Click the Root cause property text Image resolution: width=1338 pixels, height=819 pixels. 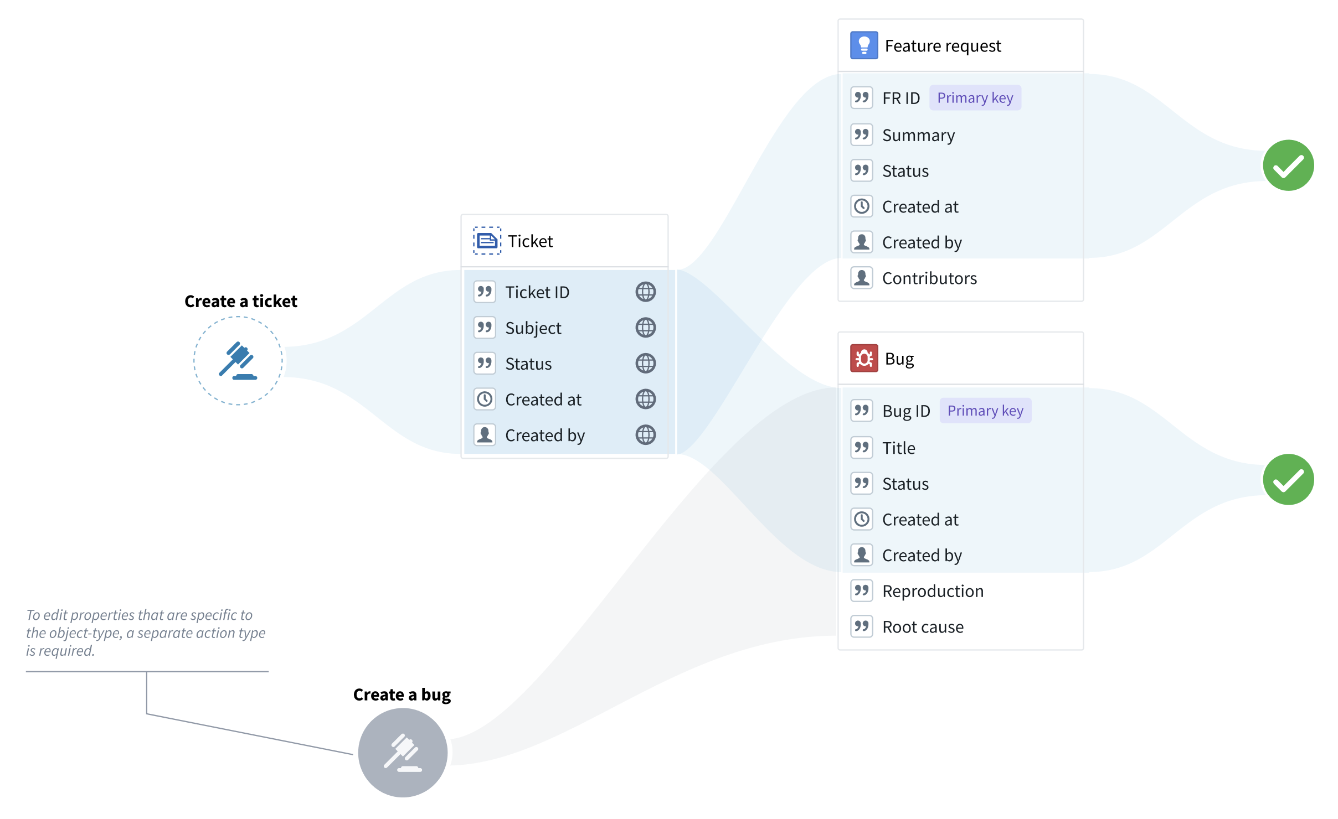(x=923, y=627)
